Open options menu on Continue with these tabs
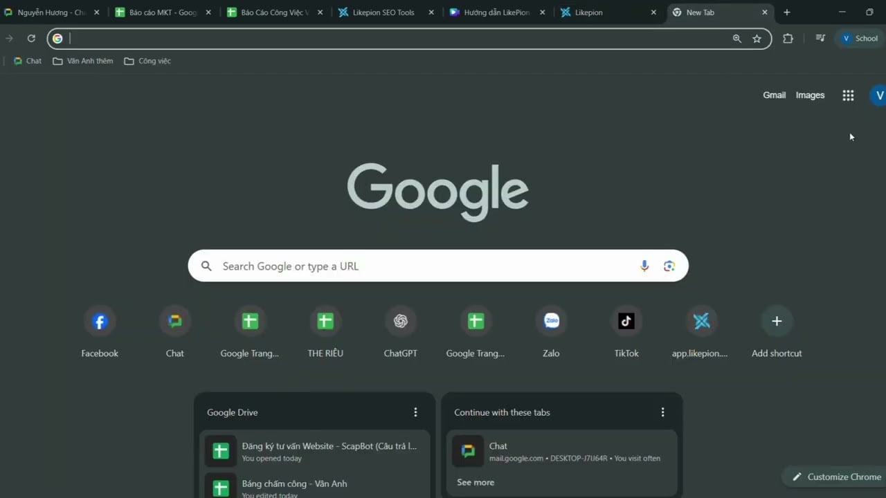Viewport: 886px width, 498px height. pyautogui.click(x=662, y=412)
